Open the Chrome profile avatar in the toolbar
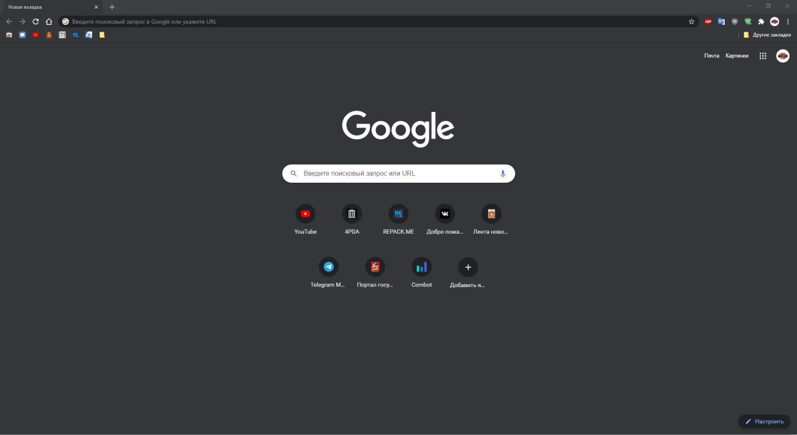Screen dimensions: 797x435 775,21
